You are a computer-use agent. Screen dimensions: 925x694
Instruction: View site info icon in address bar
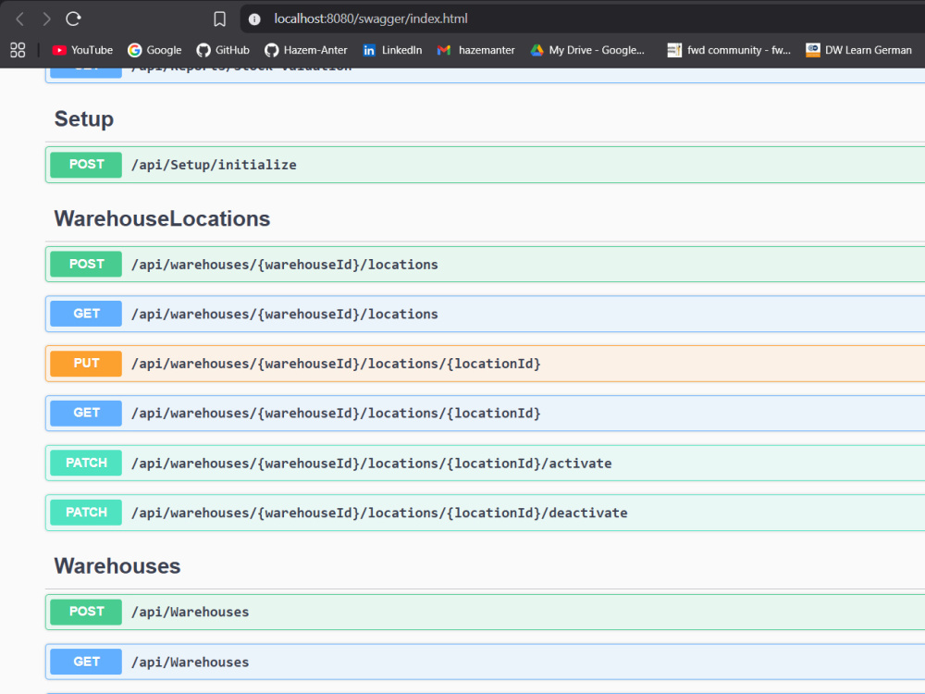254,19
